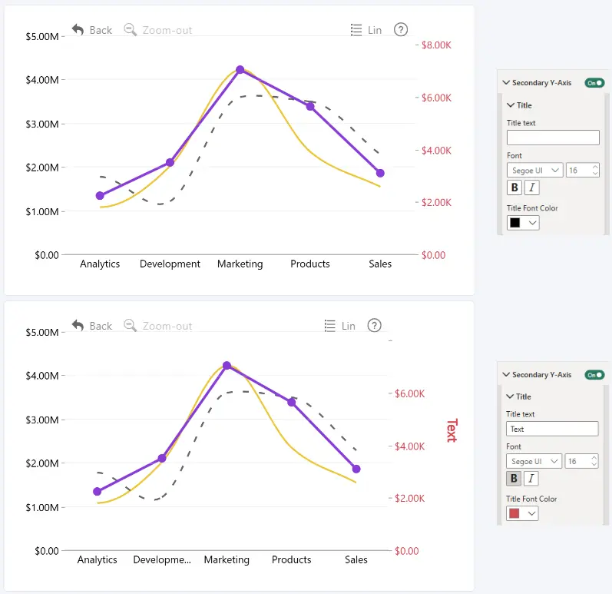Click the truncated Developme... label in bottom chart
The width and height of the screenshot is (612, 594).
(162, 559)
